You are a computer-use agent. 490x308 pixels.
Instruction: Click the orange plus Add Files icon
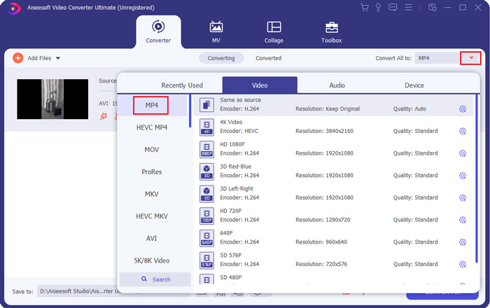coord(17,58)
